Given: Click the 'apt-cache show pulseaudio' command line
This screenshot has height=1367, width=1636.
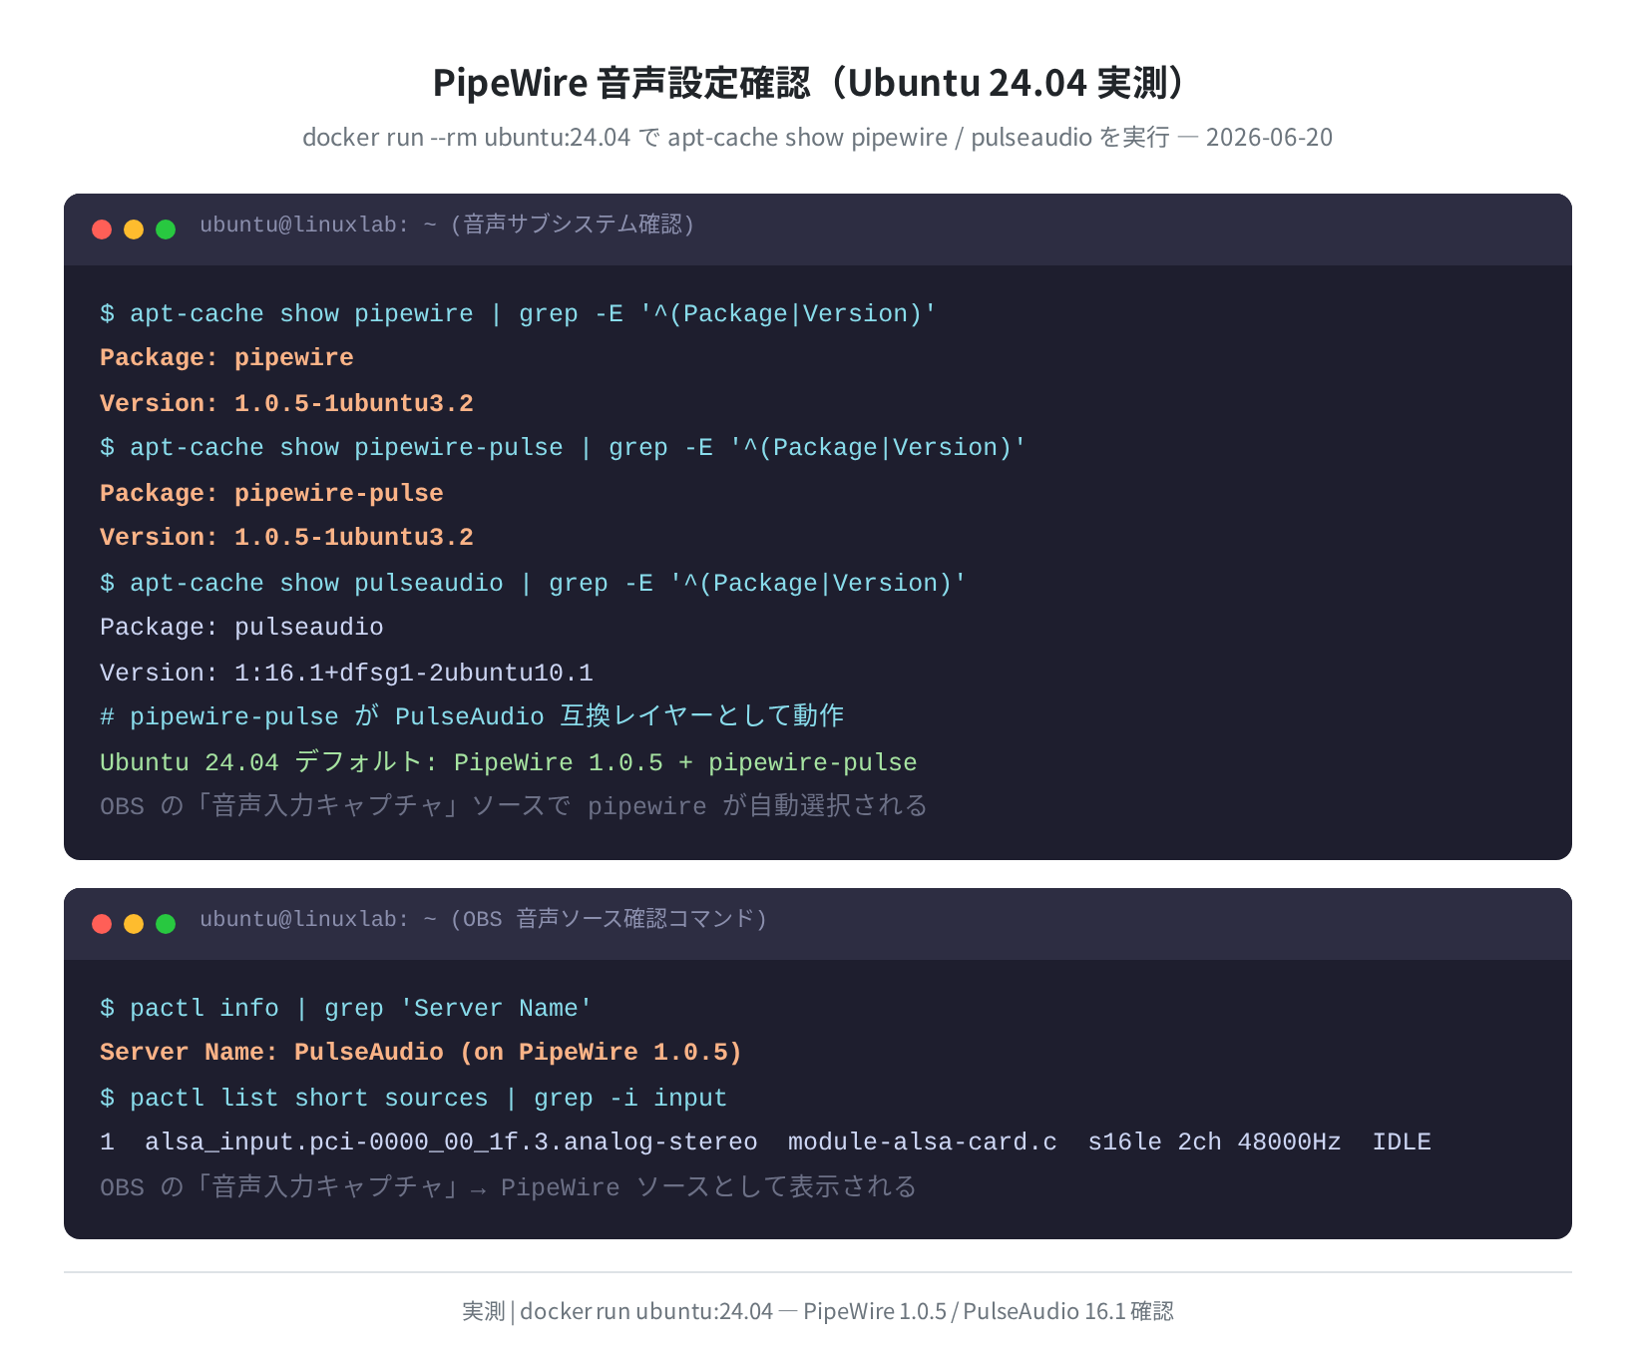Looking at the screenshot, I should pyautogui.click(x=534, y=583).
